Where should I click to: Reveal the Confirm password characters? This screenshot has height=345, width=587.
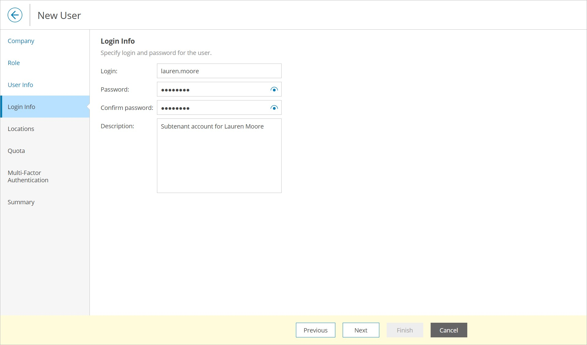click(x=274, y=108)
